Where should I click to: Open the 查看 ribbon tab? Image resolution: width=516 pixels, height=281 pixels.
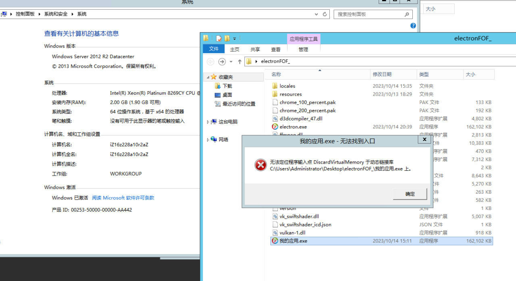[276, 49]
